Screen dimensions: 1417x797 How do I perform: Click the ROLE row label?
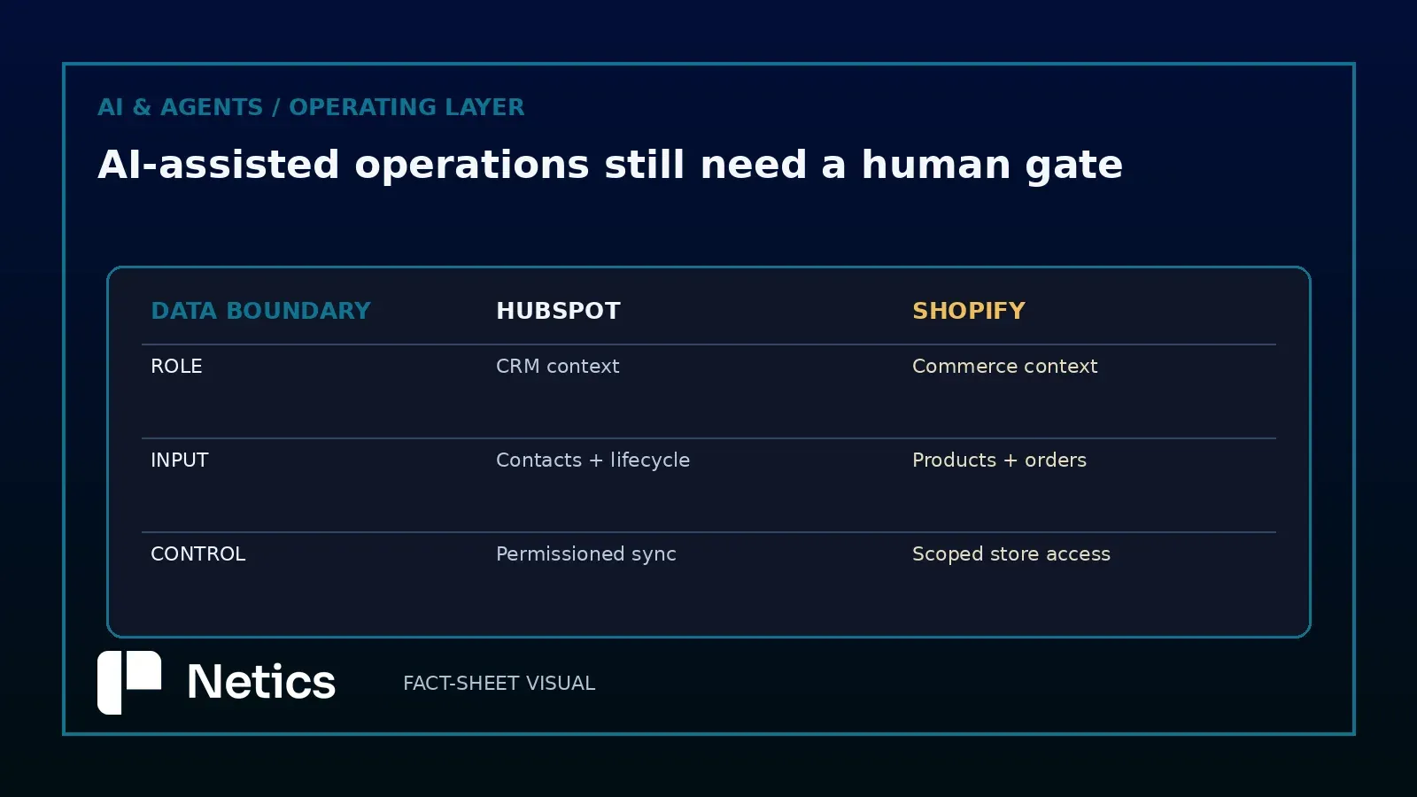click(x=176, y=366)
